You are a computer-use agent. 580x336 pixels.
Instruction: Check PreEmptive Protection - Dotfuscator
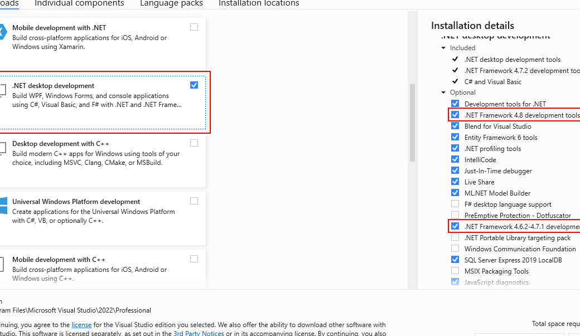pos(455,215)
